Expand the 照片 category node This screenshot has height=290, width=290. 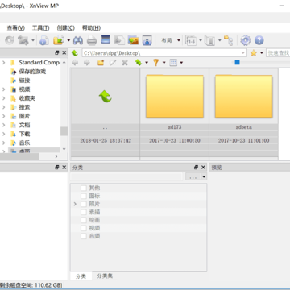point(75,204)
